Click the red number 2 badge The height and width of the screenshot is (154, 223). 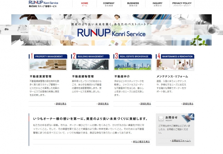point(74,56)
